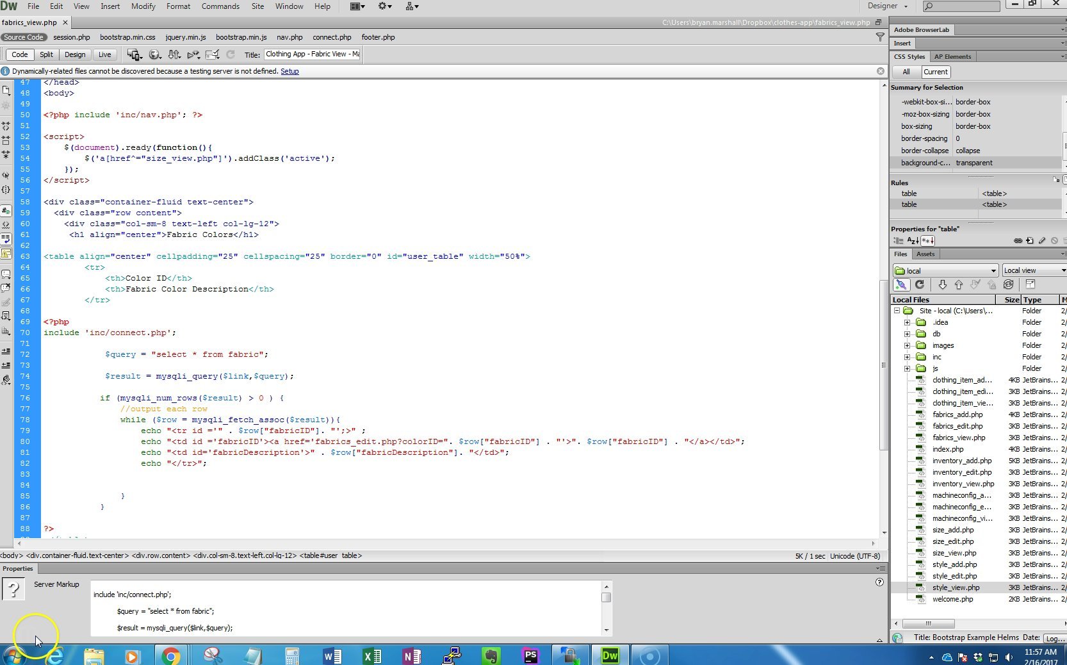Click the Get files down arrow icon
The height and width of the screenshot is (665, 1067).
click(x=942, y=285)
